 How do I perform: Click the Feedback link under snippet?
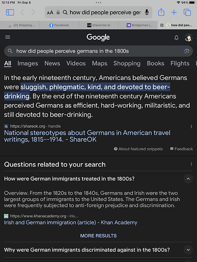coord(182,149)
